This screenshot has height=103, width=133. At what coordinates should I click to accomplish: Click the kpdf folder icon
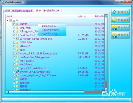tap(17, 50)
